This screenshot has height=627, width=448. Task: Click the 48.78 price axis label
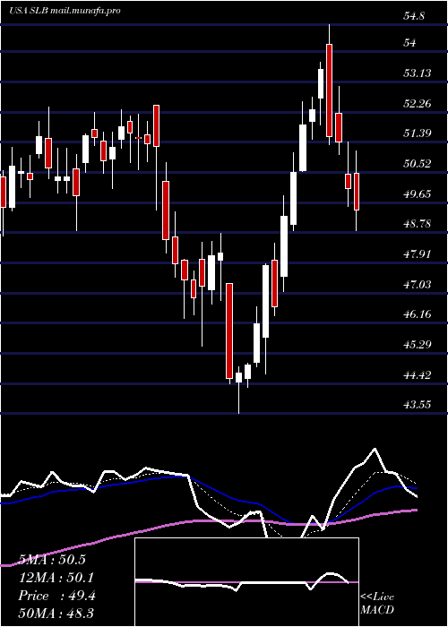point(417,224)
